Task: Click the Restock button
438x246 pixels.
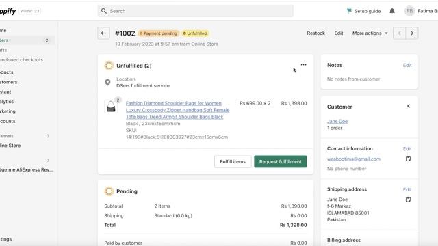Action: coord(316,33)
